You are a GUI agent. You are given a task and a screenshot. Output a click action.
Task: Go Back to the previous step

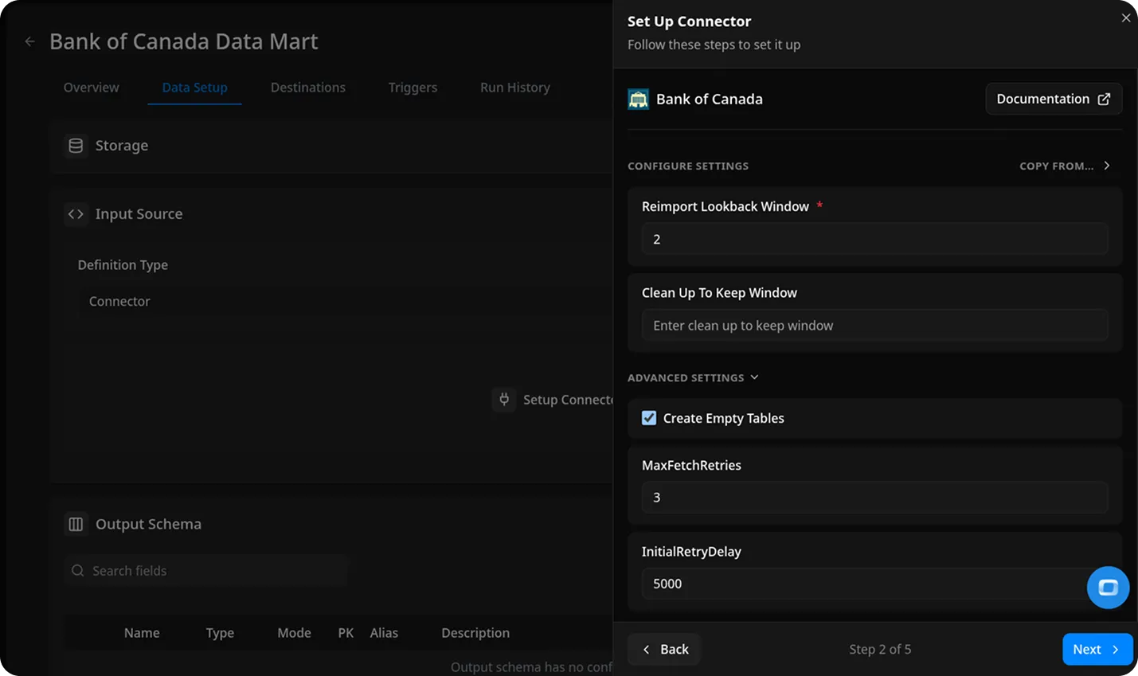coord(664,649)
